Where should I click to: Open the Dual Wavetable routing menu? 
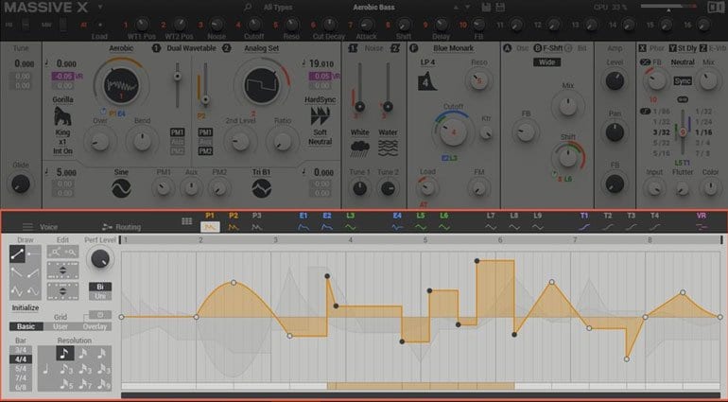[191, 48]
